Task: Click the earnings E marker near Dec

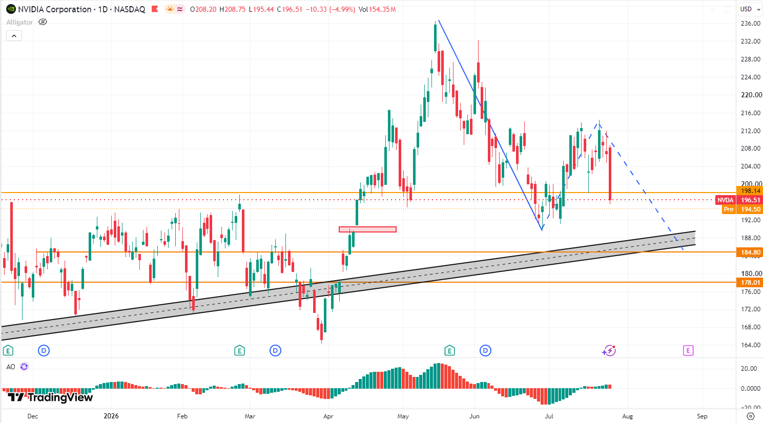Action: (8, 351)
